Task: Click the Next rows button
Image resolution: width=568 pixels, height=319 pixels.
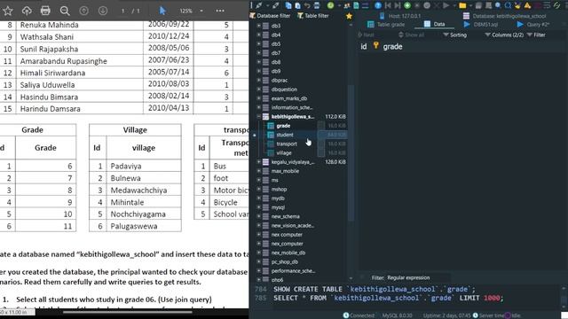Action: click(366, 35)
